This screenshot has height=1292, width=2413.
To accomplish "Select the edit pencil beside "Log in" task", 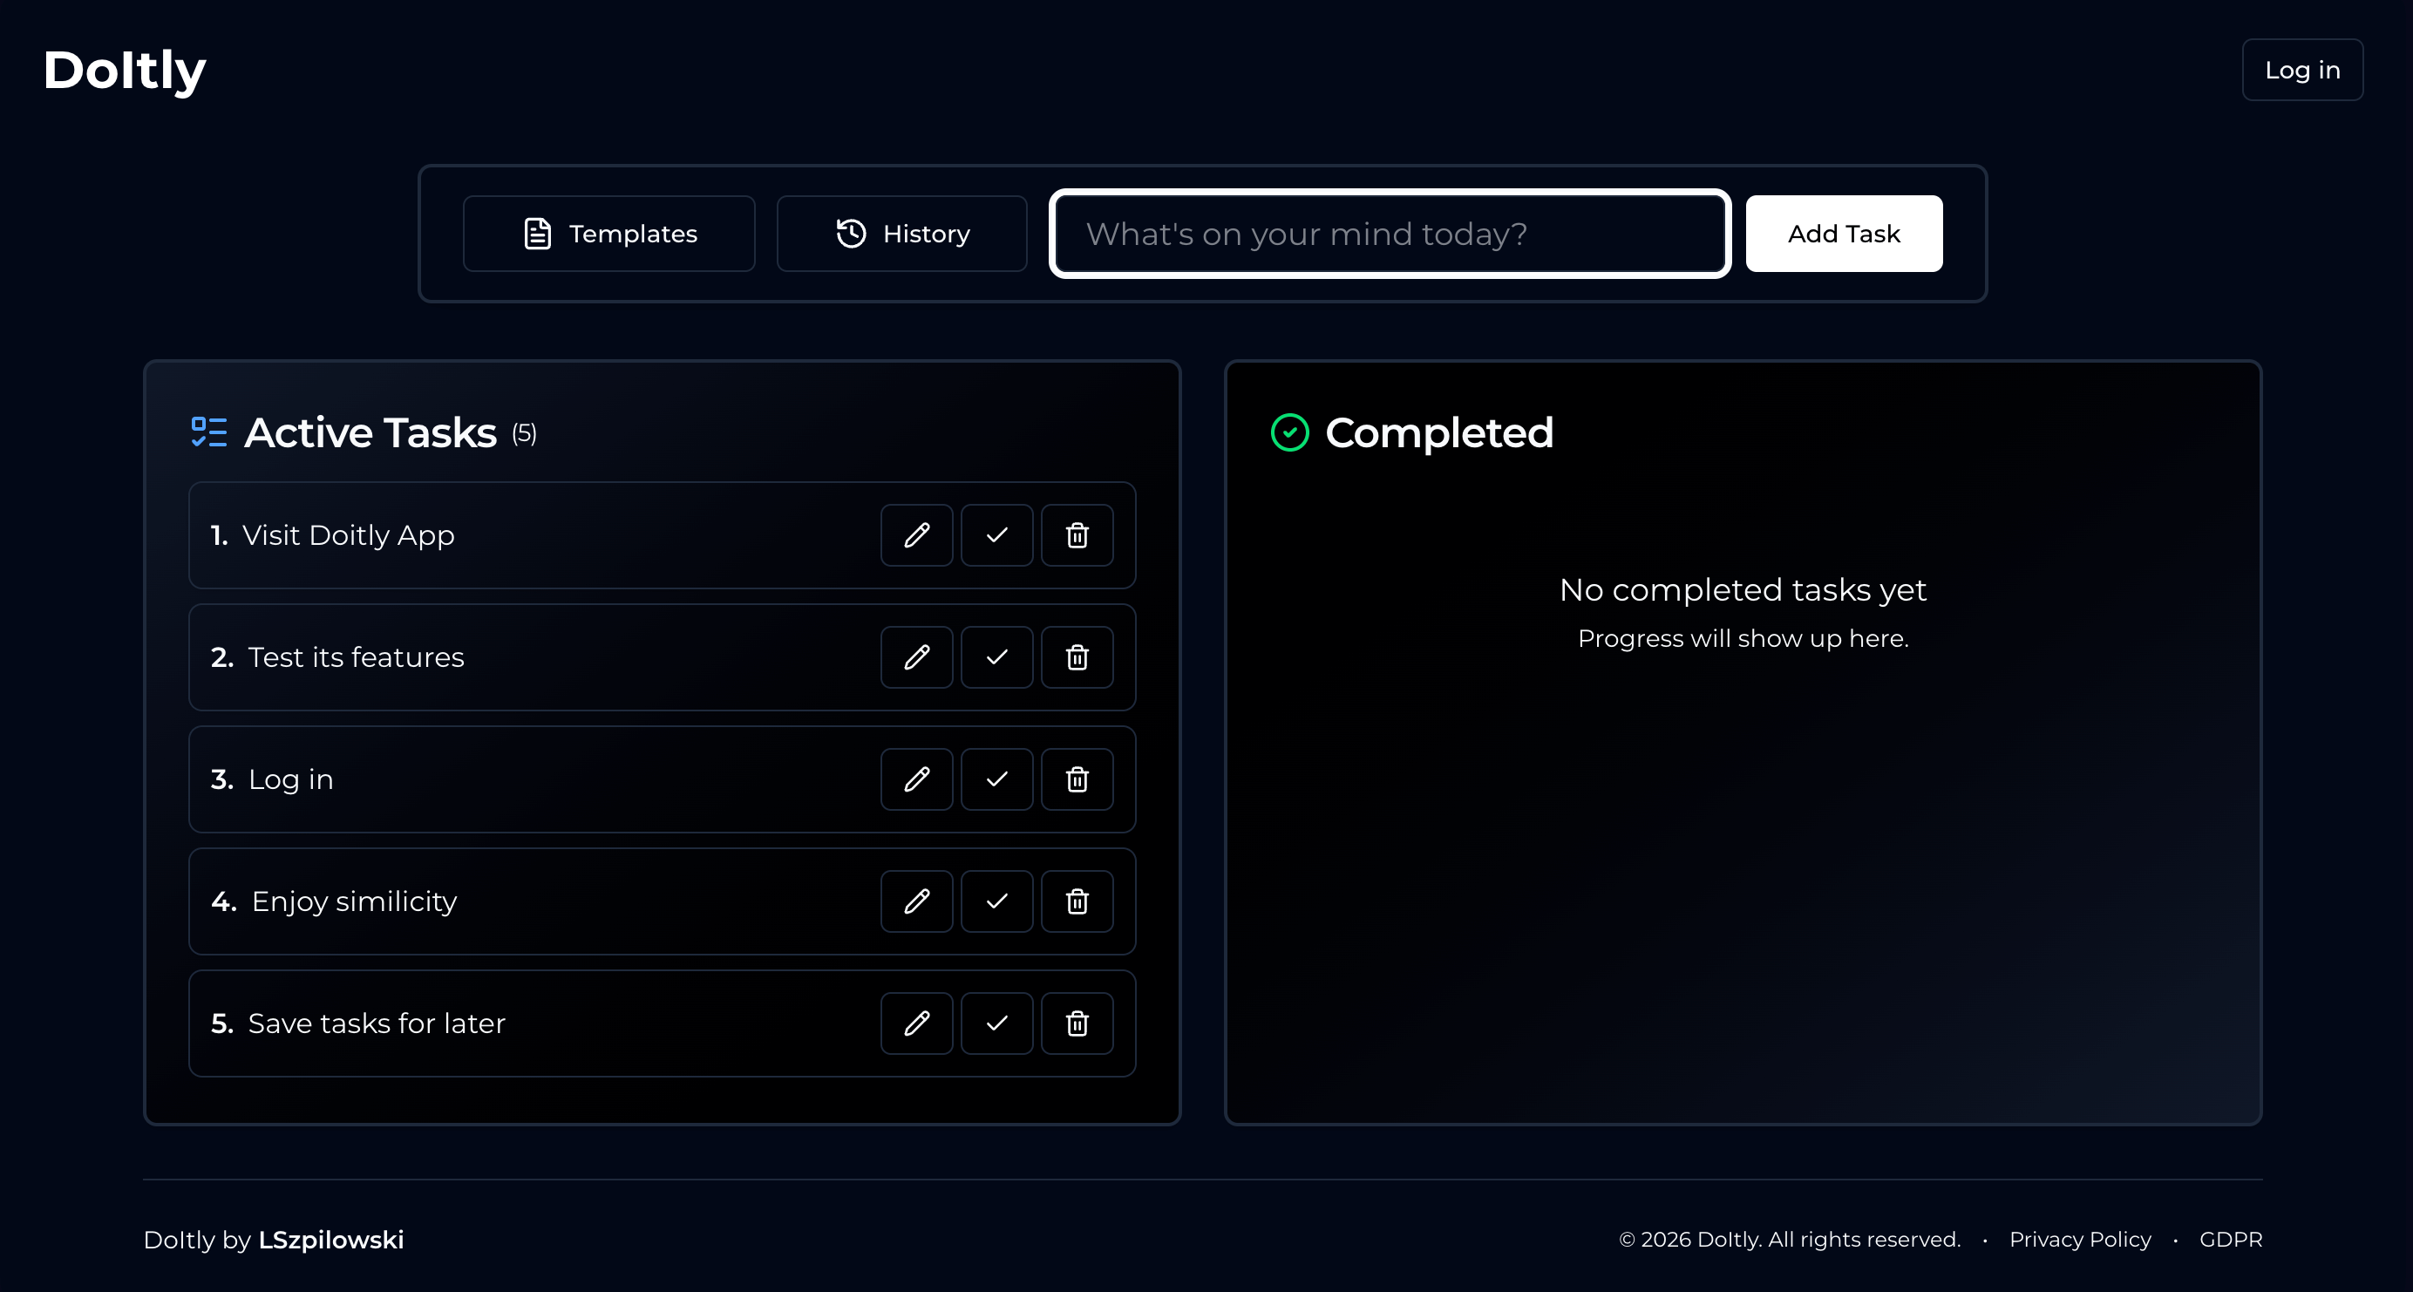I will (916, 779).
